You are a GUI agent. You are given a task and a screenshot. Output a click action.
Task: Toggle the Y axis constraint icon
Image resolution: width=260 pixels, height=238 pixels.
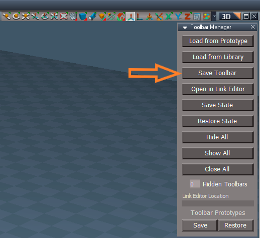178,17
